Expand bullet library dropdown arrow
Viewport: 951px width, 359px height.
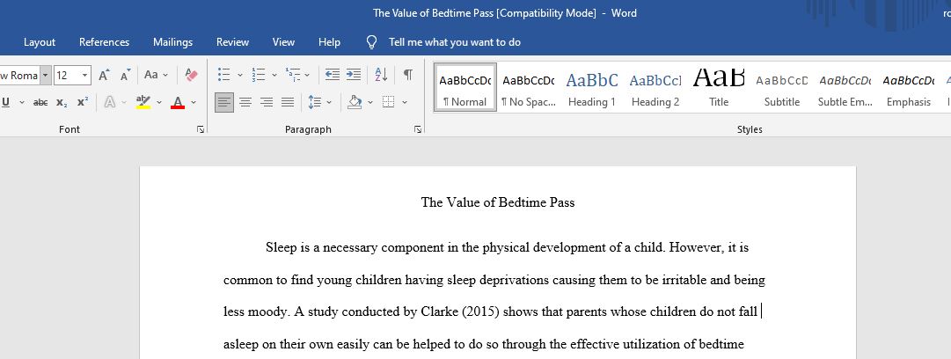(x=239, y=75)
